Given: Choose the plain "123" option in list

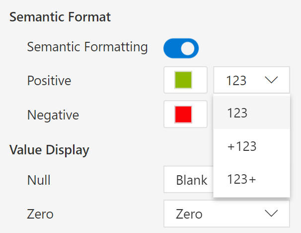Looking at the screenshot, I should point(237,113).
